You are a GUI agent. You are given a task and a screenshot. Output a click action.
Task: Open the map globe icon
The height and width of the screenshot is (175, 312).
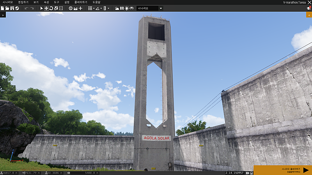point(71,8)
